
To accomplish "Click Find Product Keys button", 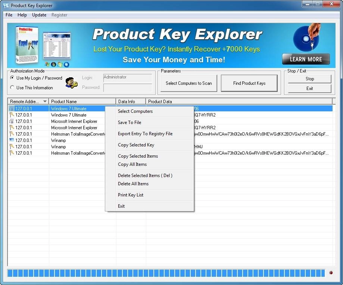I will click(x=249, y=83).
